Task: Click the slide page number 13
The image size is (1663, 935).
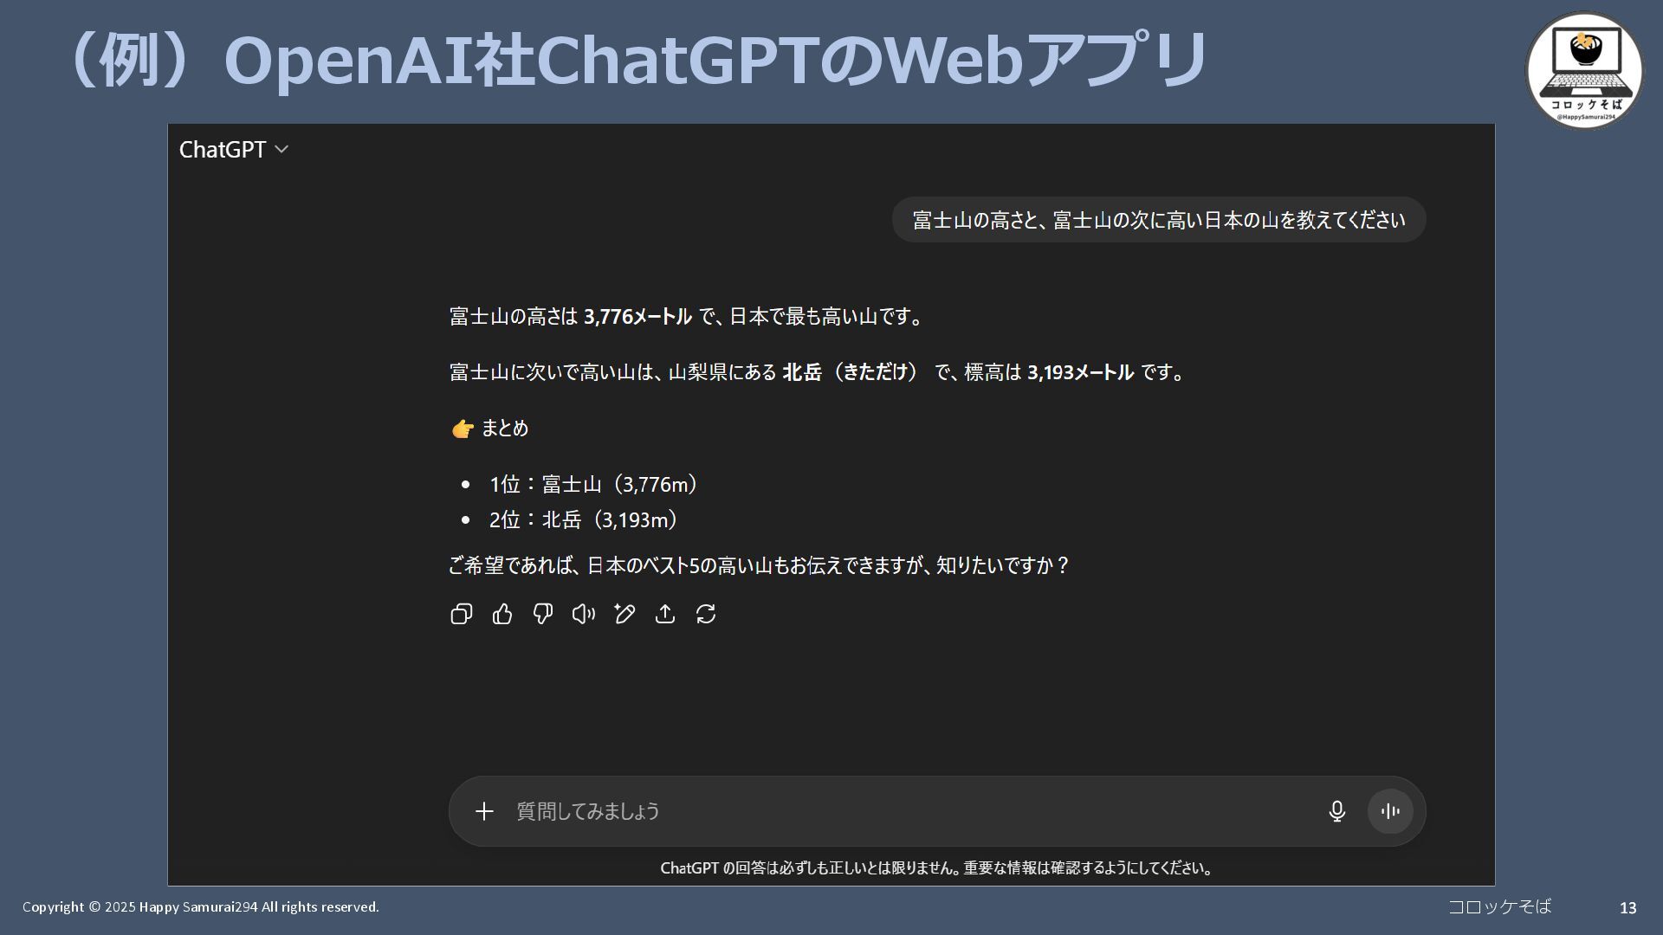Action: [1627, 907]
